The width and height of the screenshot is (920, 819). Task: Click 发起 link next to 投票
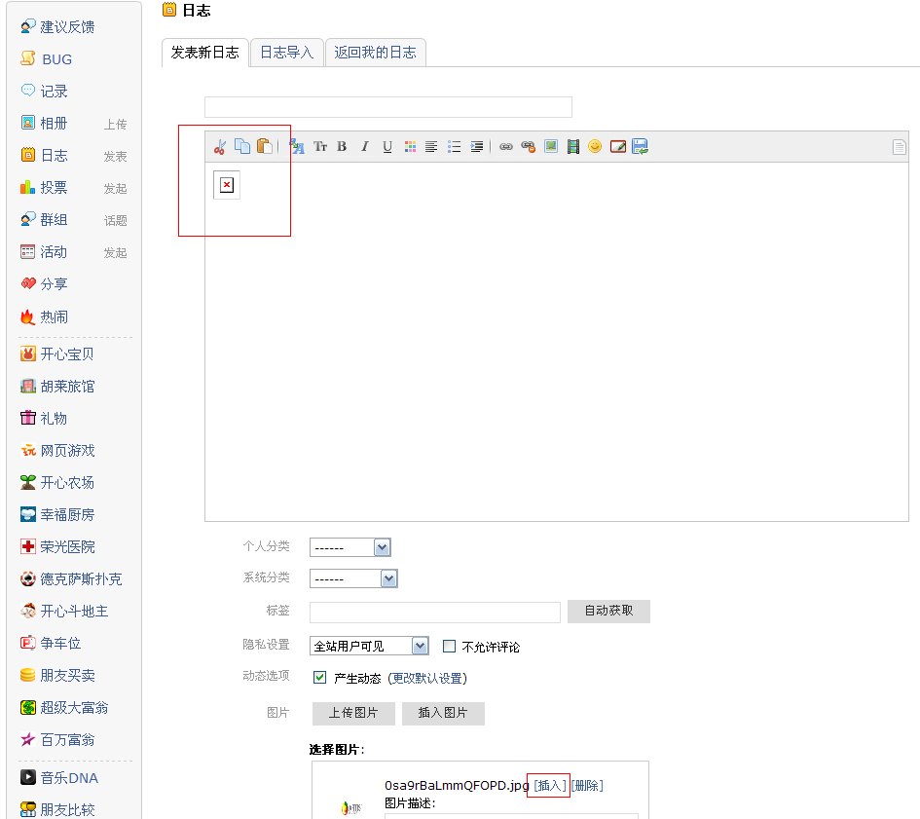116,189
